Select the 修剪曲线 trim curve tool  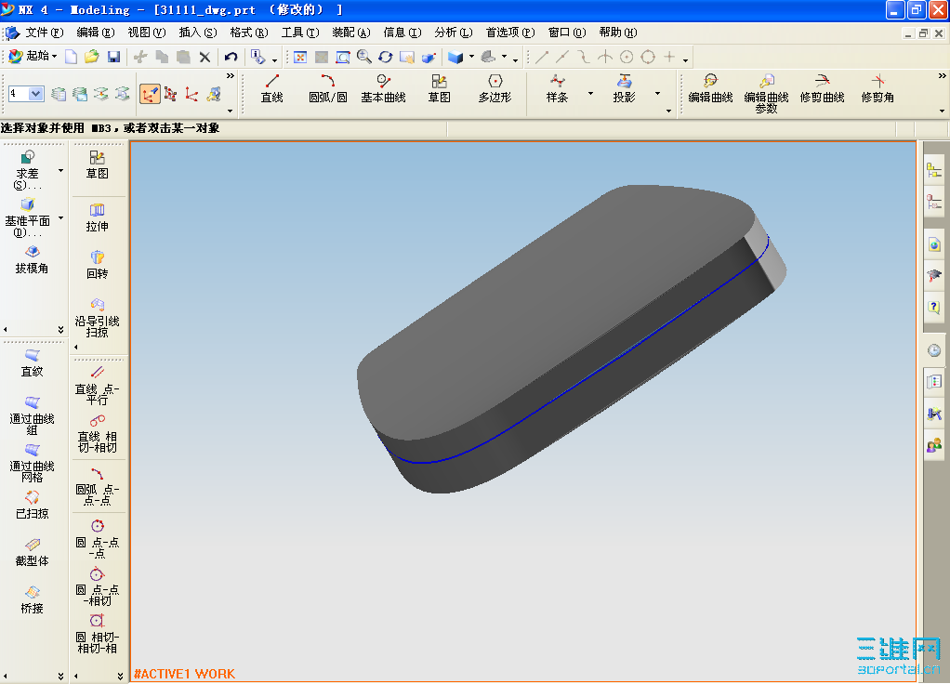(822, 88)
